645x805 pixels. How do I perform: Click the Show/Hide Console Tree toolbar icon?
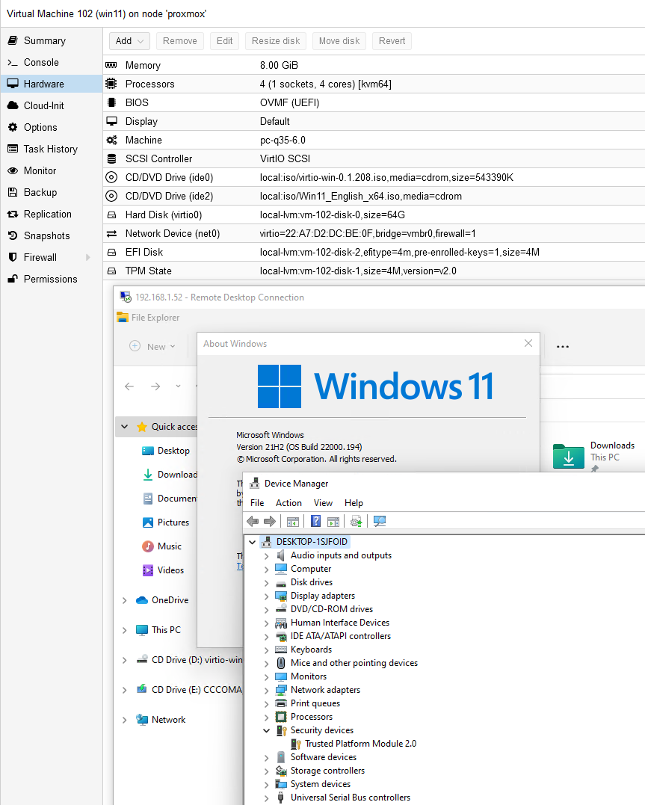point(293,522)
